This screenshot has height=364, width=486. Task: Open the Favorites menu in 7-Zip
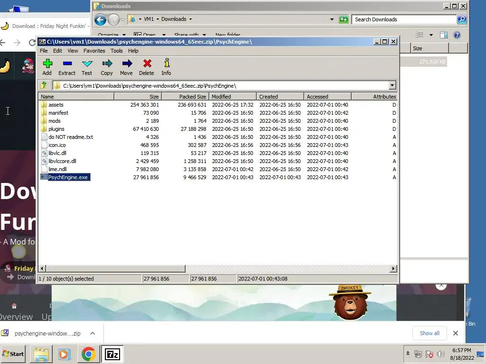tap(94, 50)
